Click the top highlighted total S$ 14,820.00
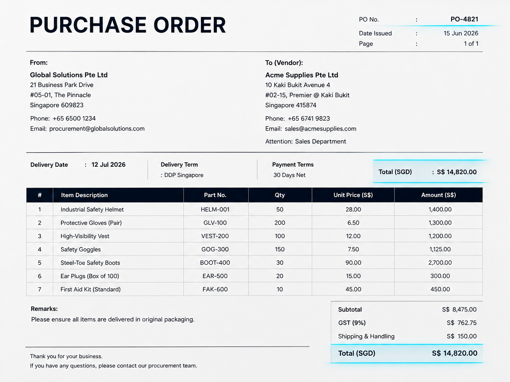Viewport: 510px width, 382px height. [456, 172]
